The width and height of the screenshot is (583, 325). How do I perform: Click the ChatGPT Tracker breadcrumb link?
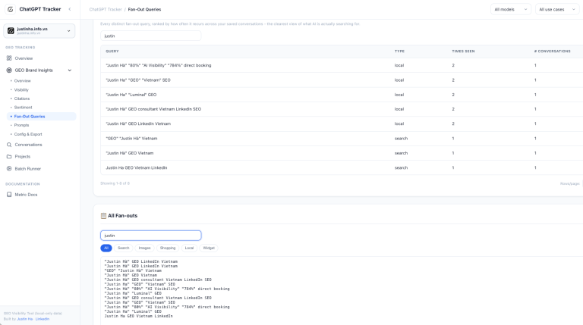pyautogui.click(x=106, y=9)
